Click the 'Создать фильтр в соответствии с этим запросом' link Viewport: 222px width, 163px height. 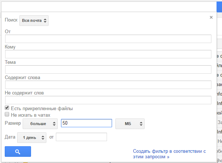169,154
